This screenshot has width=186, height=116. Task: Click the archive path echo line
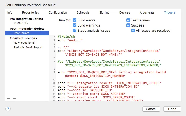(92, 94)
